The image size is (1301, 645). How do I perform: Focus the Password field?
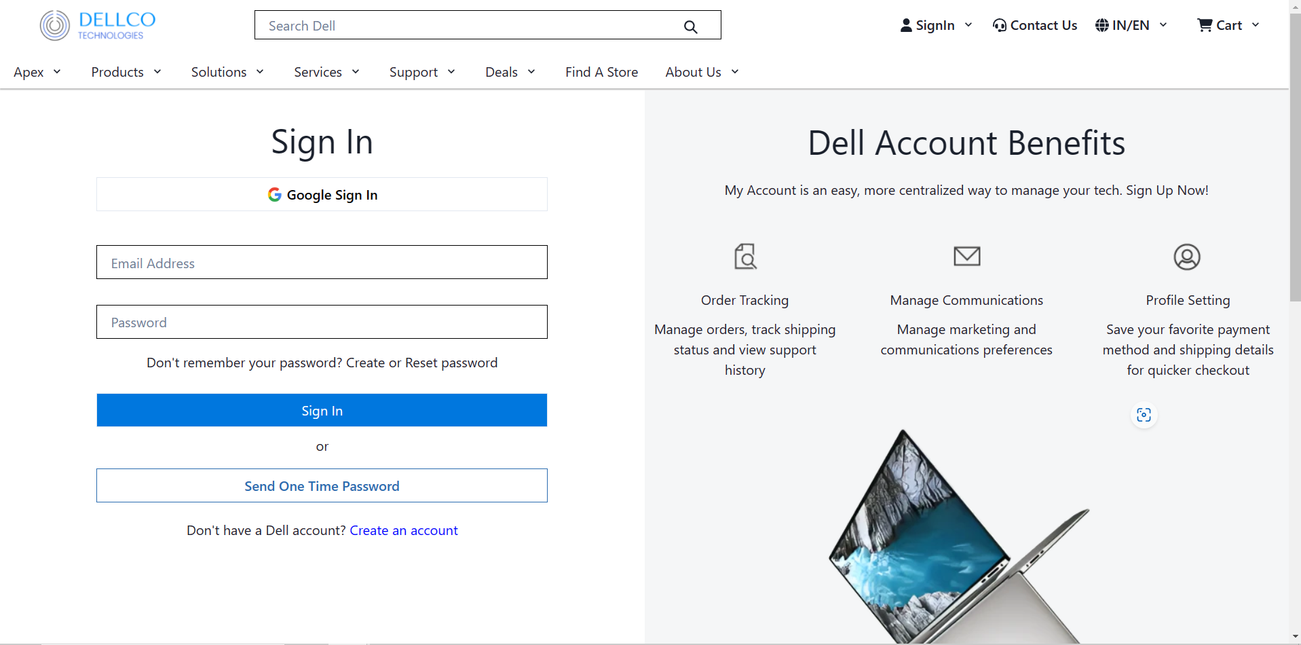[x=322, y=322]
